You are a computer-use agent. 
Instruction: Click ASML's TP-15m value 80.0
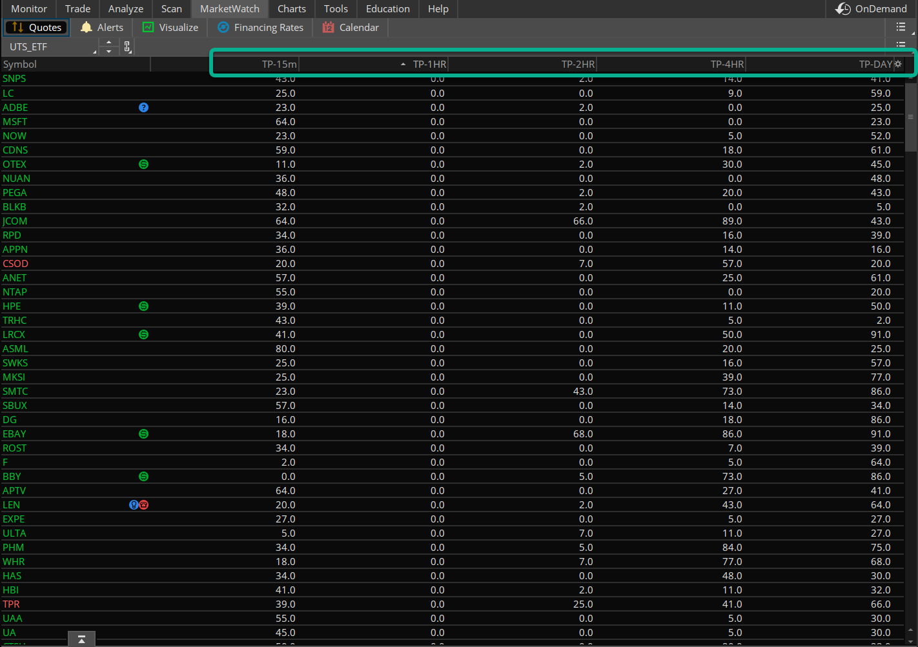[285, 349]
